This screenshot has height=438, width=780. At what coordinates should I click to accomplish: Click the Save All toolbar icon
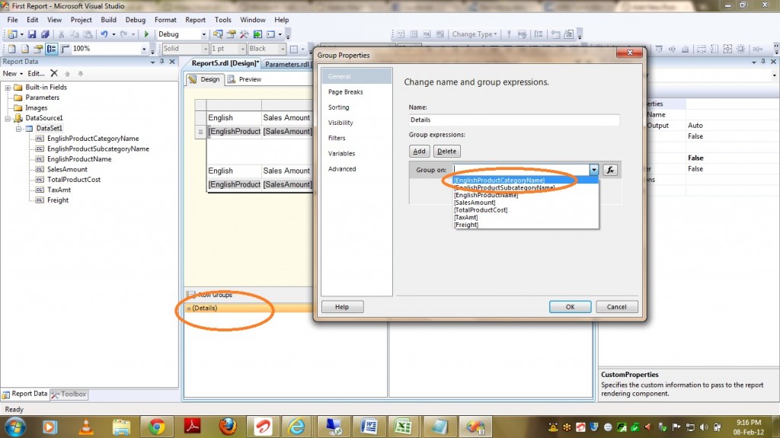point(45,34)
